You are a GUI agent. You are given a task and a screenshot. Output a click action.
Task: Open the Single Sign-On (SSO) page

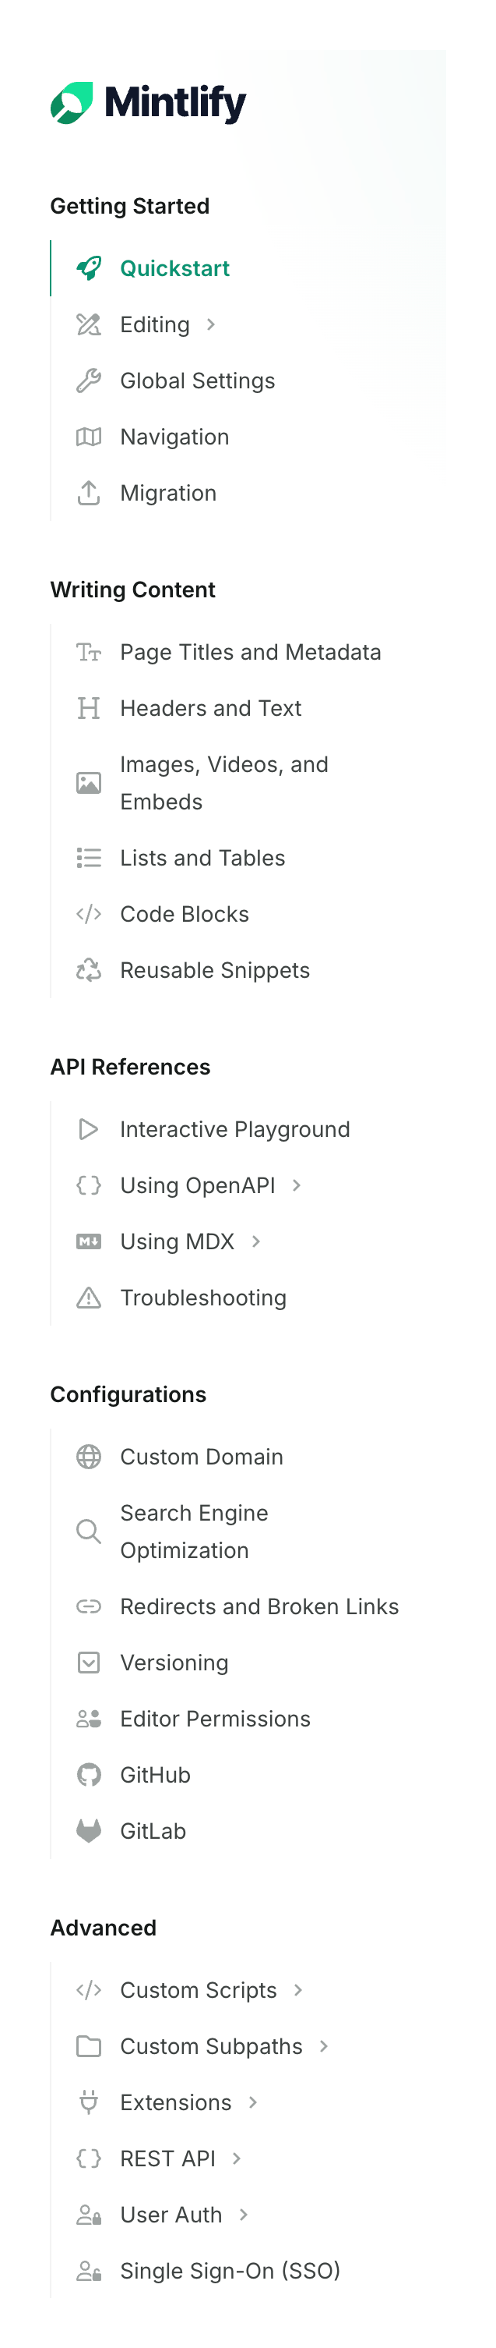(230, 2271)
